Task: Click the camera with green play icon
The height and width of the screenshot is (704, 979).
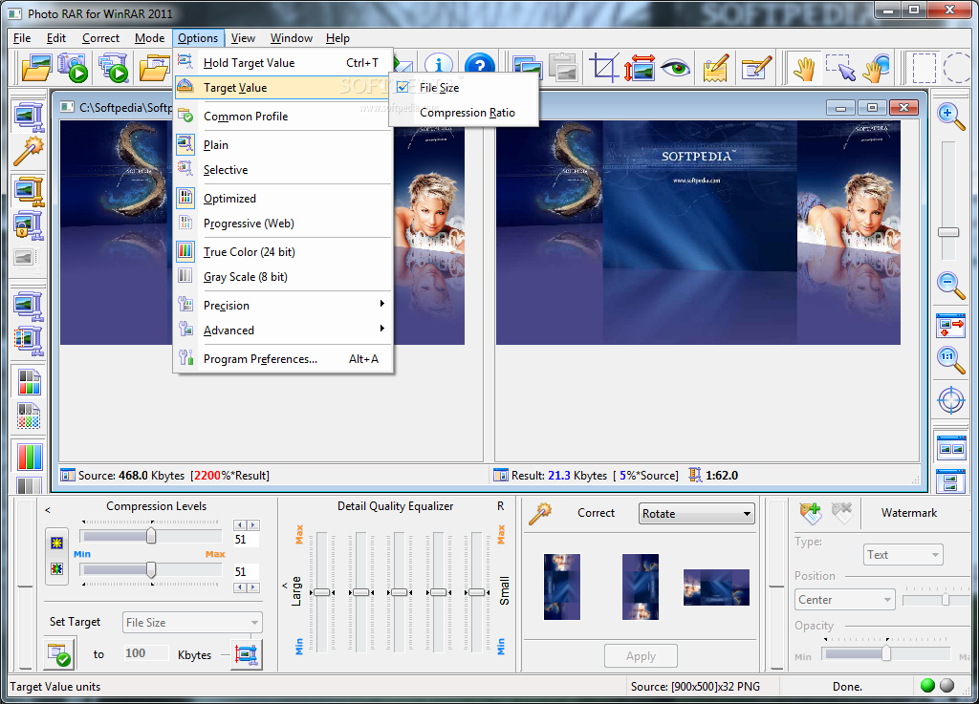Action: pyautogui.click(x=73, y=68)
